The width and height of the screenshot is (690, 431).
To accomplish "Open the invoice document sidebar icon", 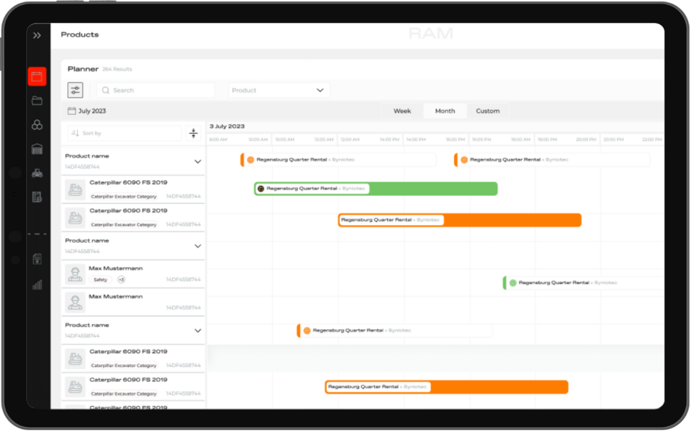I will pos(37,259).
